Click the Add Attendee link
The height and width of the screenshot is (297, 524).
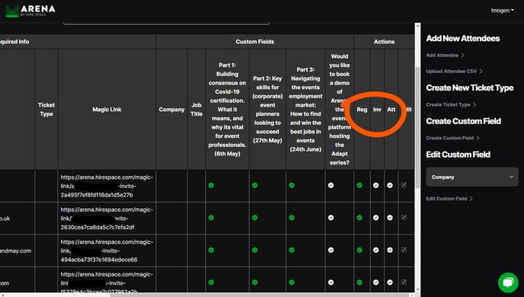(445, 55)
